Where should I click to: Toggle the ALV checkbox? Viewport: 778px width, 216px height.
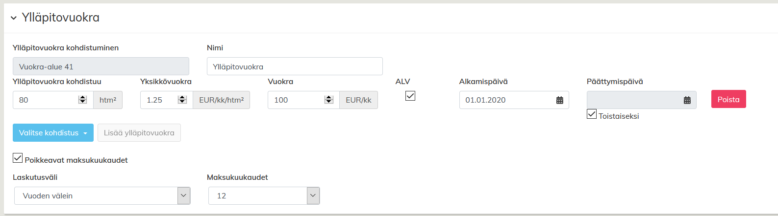pos(410,96)
